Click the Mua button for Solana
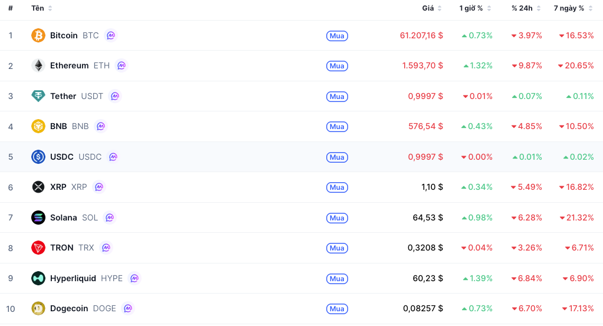This screenshot has height=326, width=603. click(337, 218)
